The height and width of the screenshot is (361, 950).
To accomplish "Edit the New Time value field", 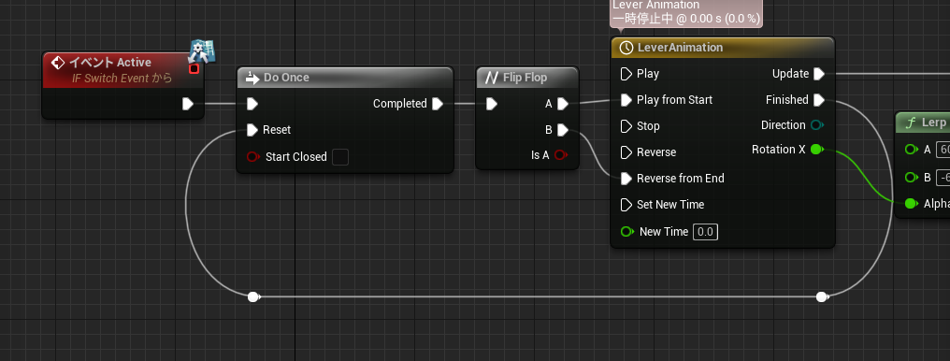I will pos(705,231).
